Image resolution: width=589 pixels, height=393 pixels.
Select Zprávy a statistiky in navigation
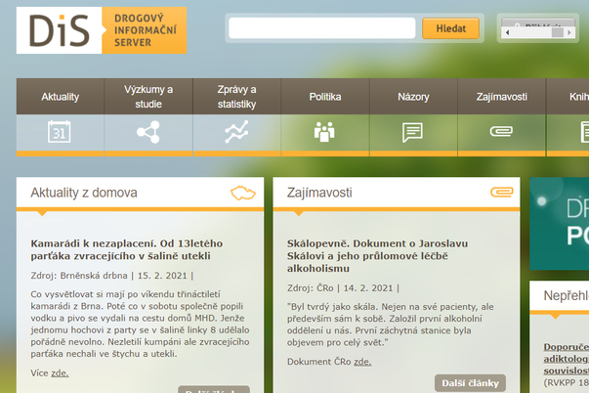tap(236, 97)
